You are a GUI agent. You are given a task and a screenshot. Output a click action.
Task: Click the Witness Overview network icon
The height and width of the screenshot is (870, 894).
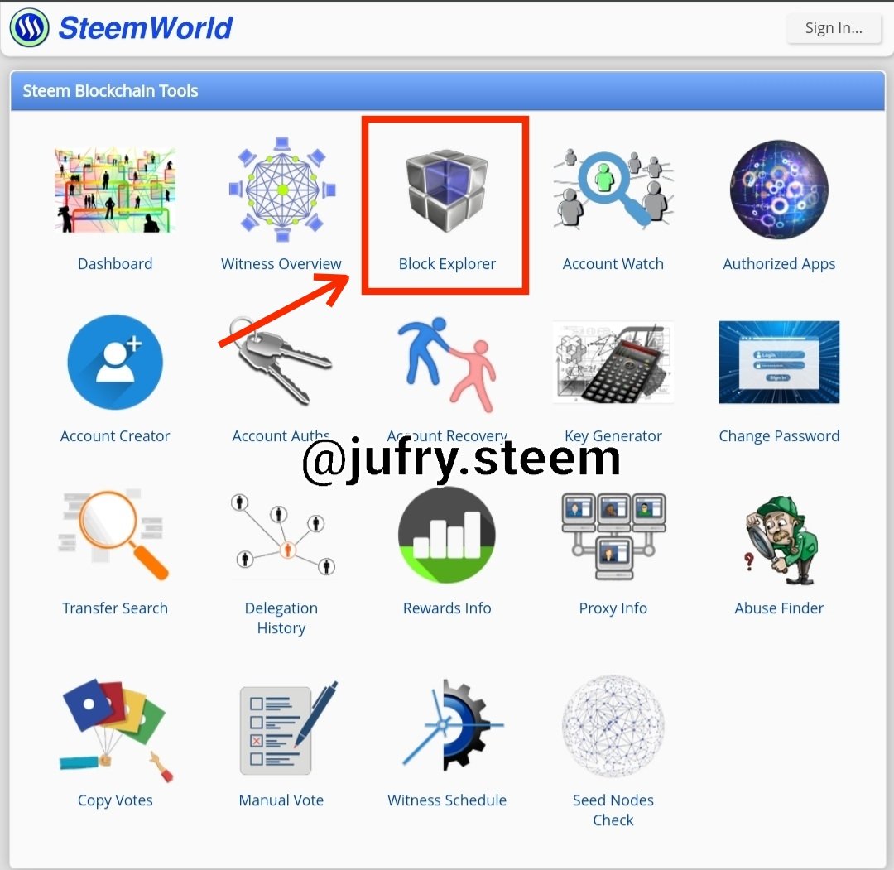click(x=281, y=190)
